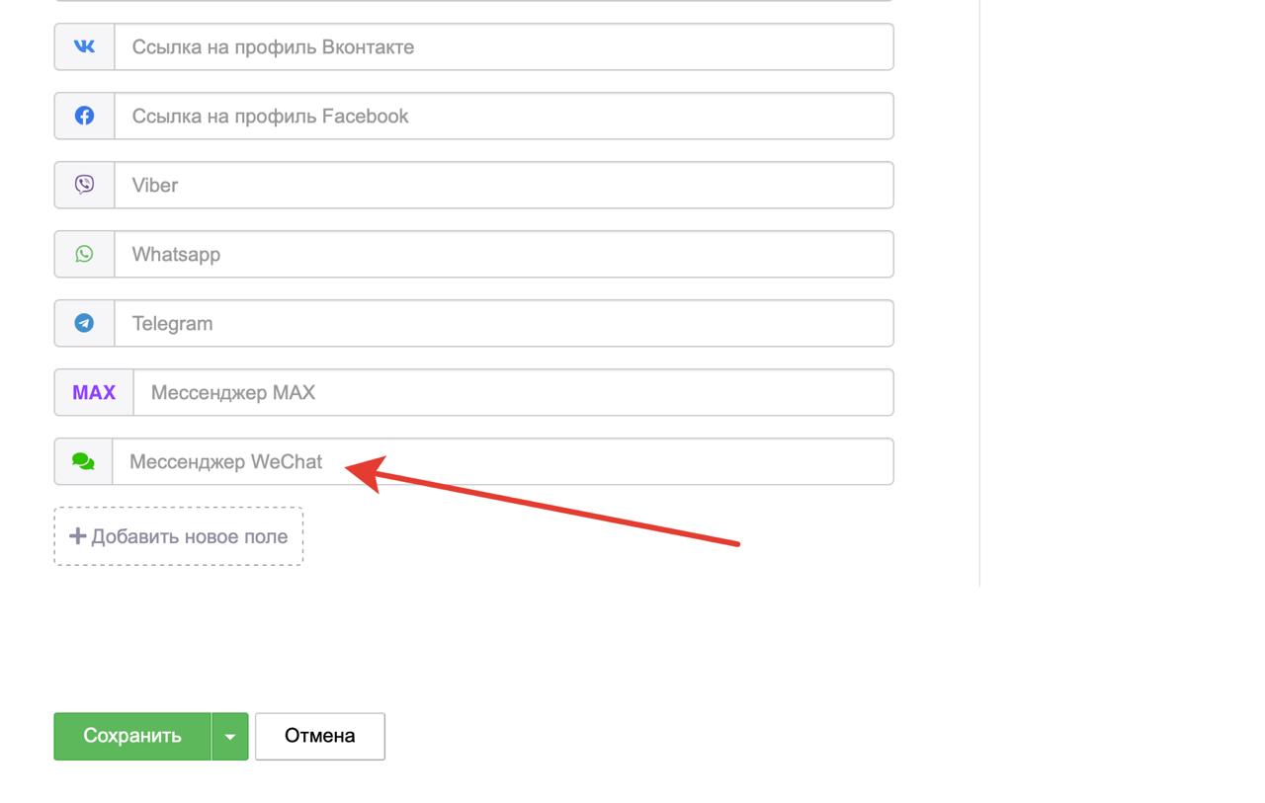
Task: Click the Facebook logo icon
Action: coord(84,116)
